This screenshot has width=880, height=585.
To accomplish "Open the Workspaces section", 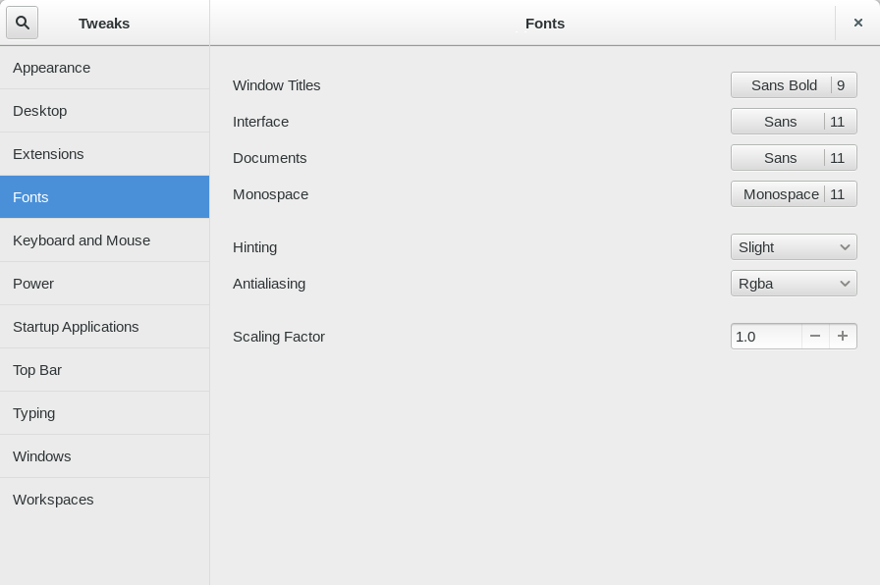I will point(104,500).
